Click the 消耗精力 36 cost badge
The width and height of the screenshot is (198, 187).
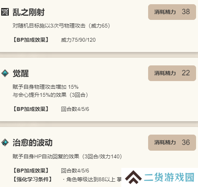pyautogui.click(x=172, y=143)
